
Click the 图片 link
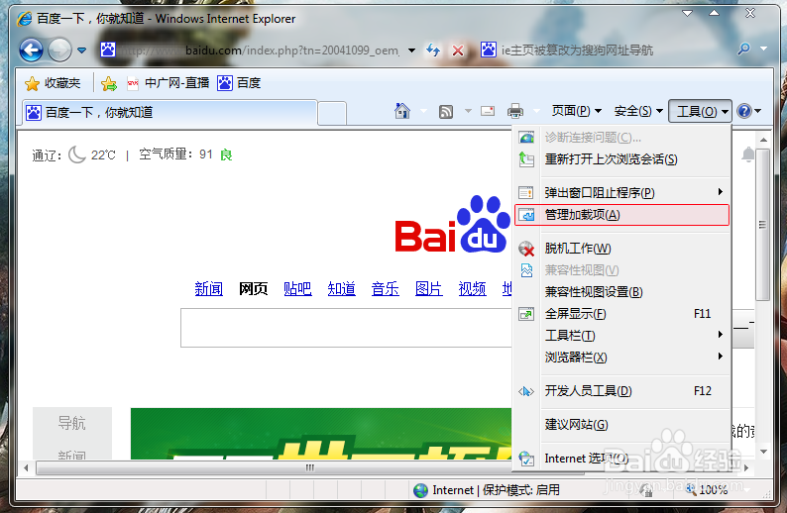click(x=428, y=289)
